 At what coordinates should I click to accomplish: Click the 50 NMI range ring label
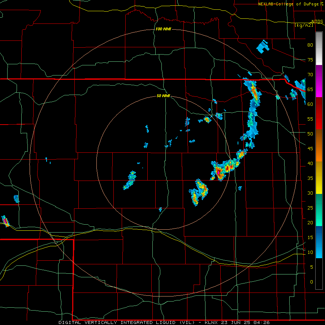163,96
